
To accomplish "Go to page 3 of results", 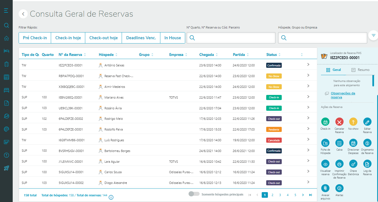I will click(x=280, y=195).
